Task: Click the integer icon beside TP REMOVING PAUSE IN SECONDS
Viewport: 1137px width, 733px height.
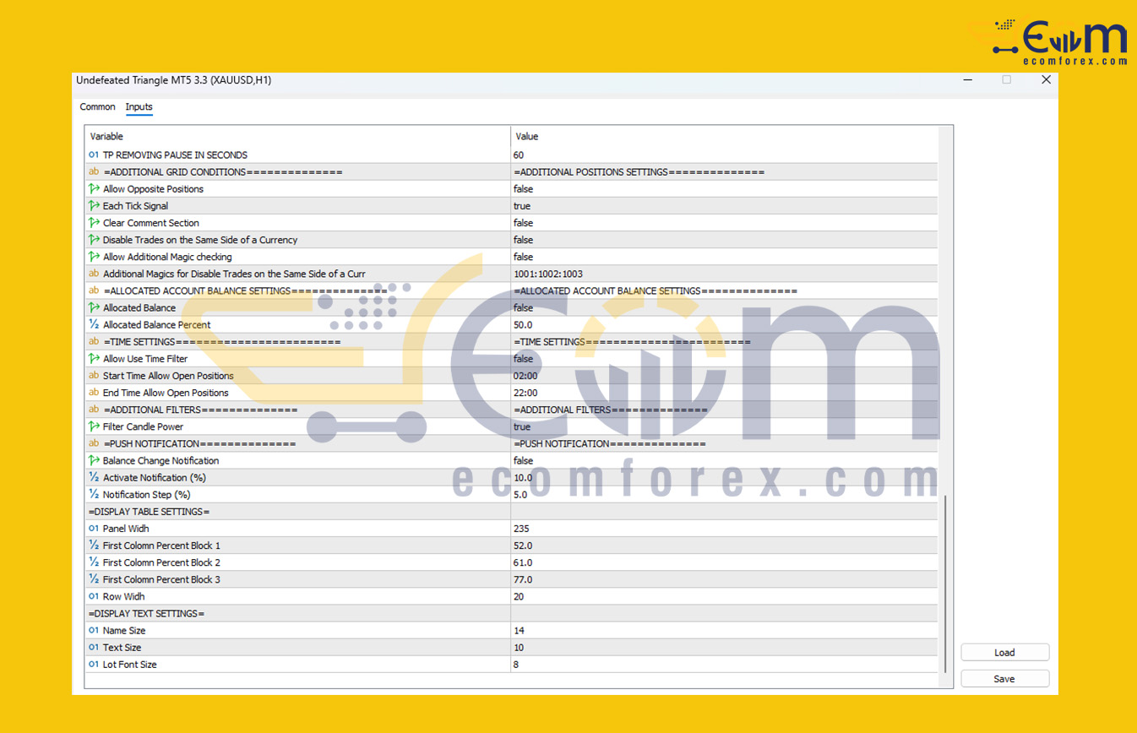Action: click(x=94, y=155)
